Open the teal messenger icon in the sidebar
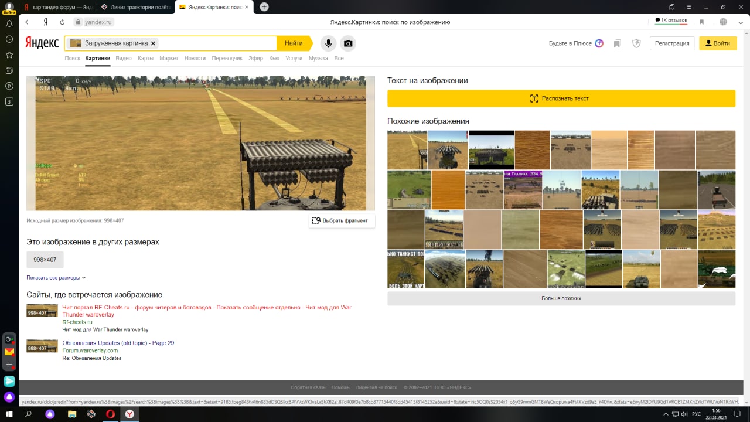This screenshot has width=750, height=422. point(9,381)
